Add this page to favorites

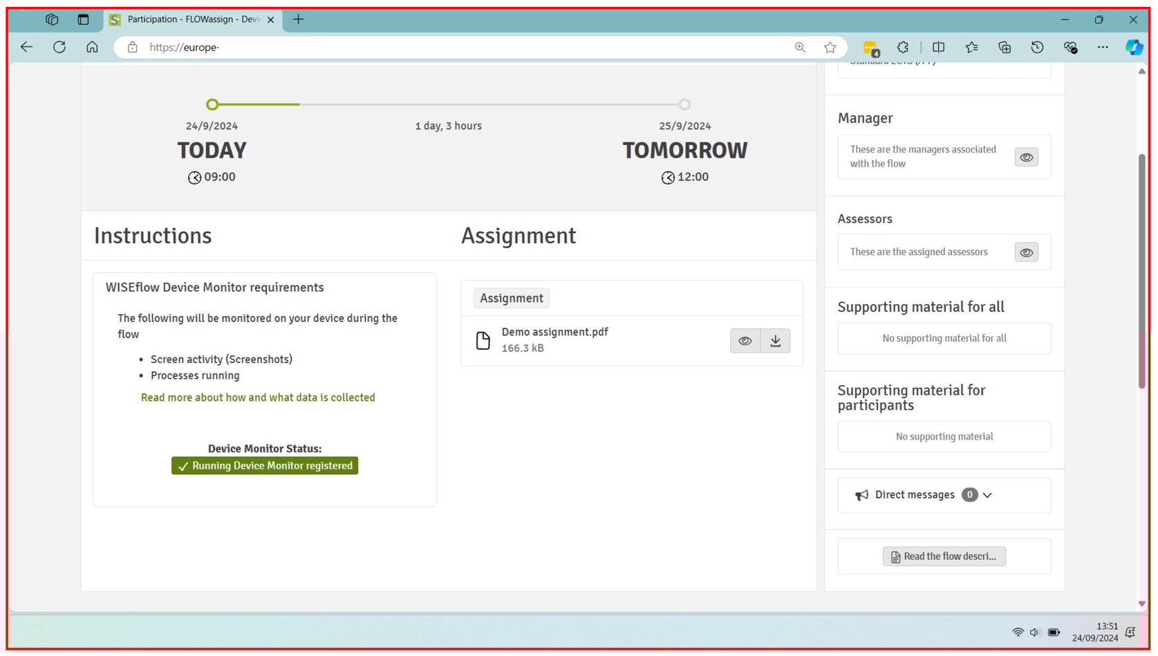click(x=830, y=47)
